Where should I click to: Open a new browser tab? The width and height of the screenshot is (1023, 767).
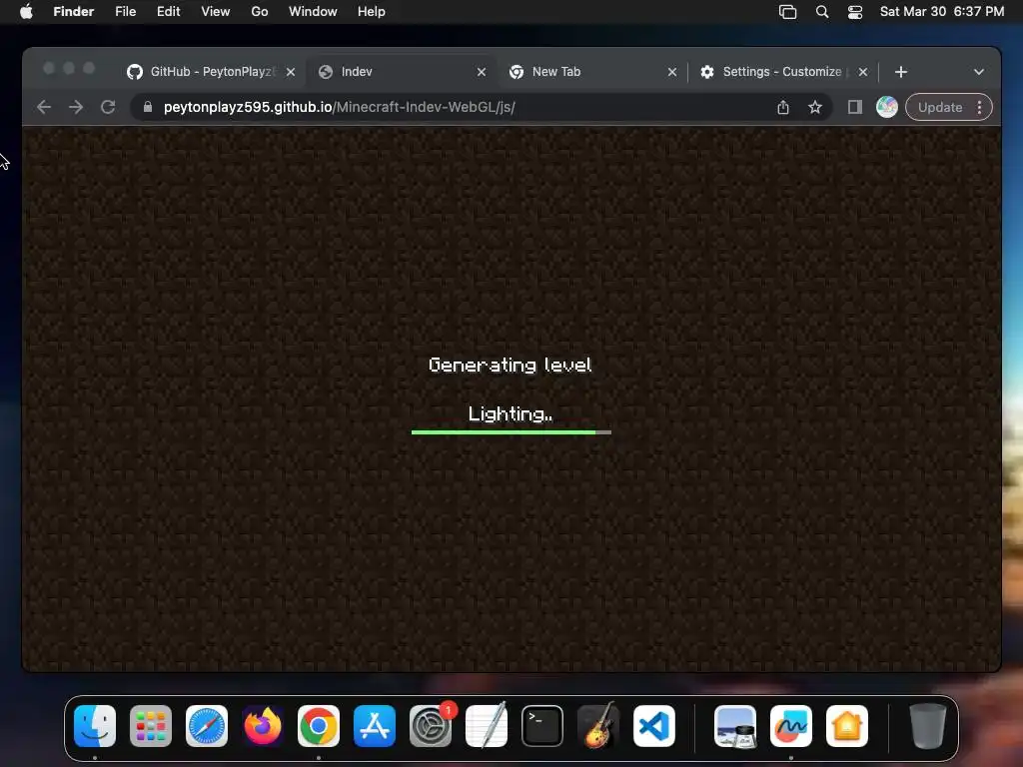[900, 72]
